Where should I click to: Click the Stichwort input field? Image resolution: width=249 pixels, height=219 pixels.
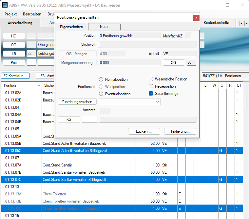pos(147,45)
